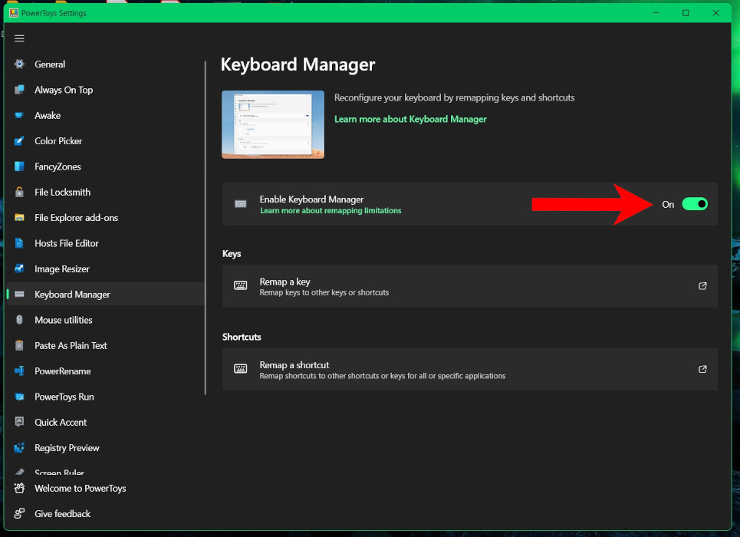Open the Hosts File Editor icon
The width and height of the screenshot is (740, 537).
point(18,243)
